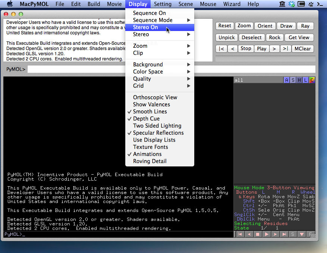Enable Orthoscopic View

[160, 97]
